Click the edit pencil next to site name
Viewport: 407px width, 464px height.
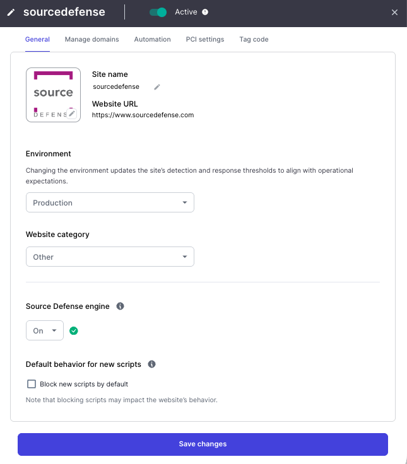pos(157,87)
